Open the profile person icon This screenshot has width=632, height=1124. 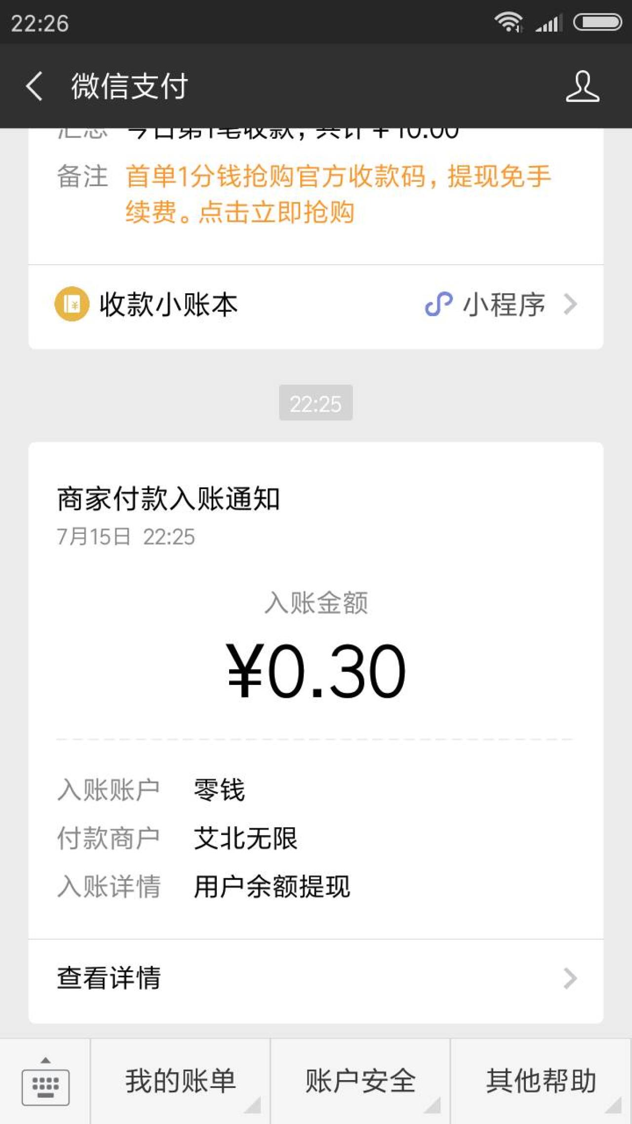click(583, 86)
